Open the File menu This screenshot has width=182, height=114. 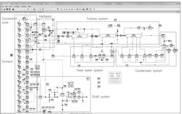tap(2, 7)
